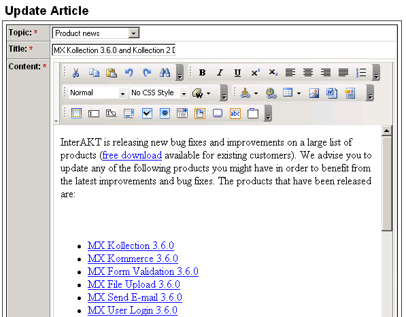Click the Redo arrow icon

coord(147,73)
